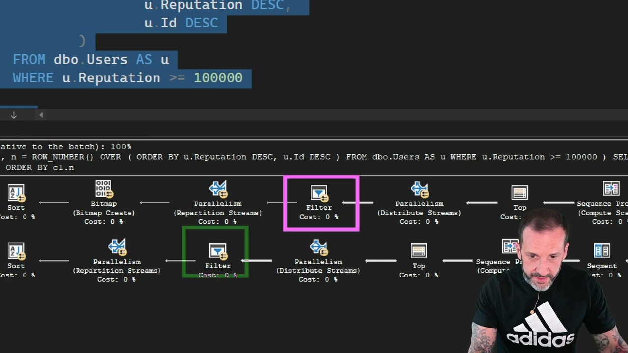Select the Bitmap Create operator icon
This screenshot has height=353, width=628.
104,189
